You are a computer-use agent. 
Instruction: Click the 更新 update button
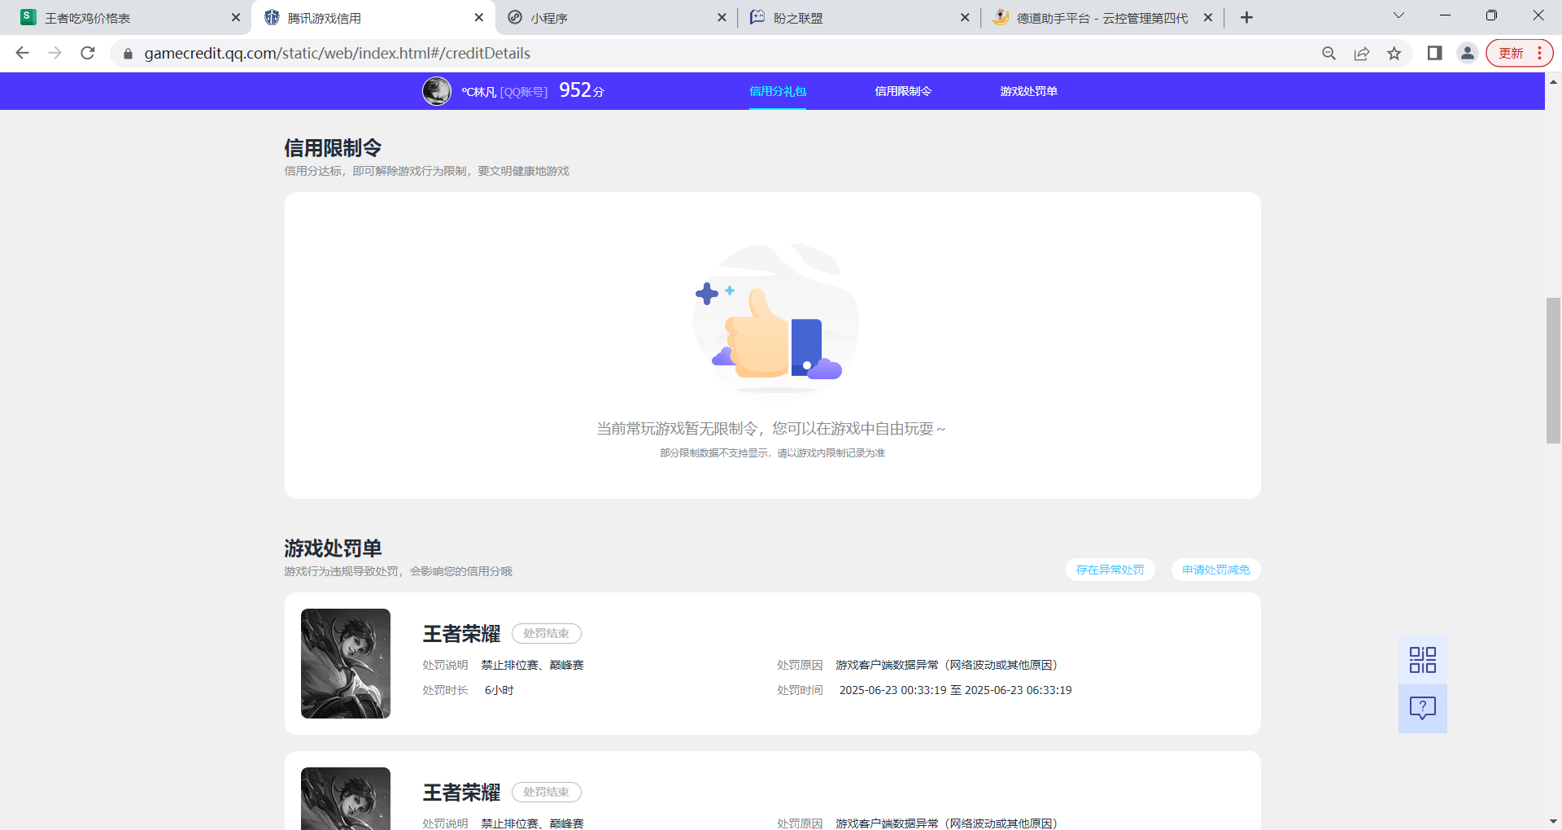pos(1520,53)
